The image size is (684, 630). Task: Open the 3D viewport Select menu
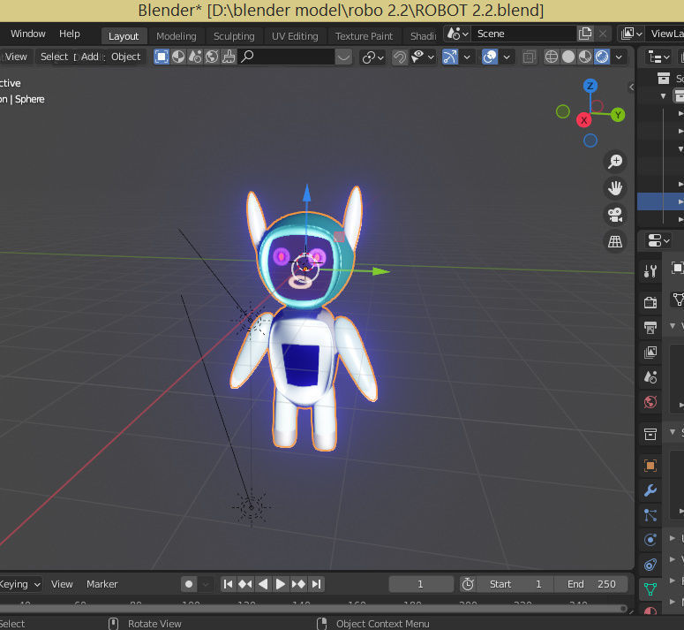[x=54, y=57]
